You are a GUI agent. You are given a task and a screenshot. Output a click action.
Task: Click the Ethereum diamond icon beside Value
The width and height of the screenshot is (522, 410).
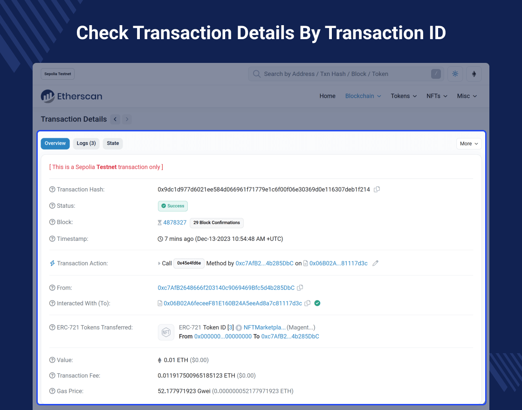(159, 360)
